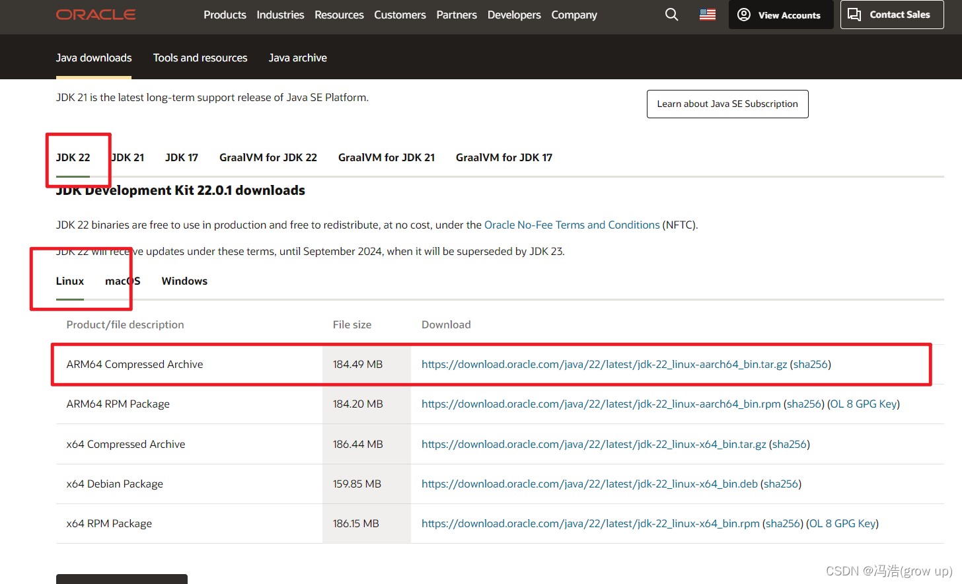Download jdk-22_linux-aarch64_bin.rpm link
962x584 pixels.
601,404
